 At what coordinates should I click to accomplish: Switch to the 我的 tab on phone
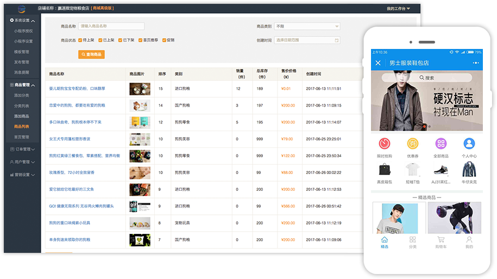[x=469, y=243]
